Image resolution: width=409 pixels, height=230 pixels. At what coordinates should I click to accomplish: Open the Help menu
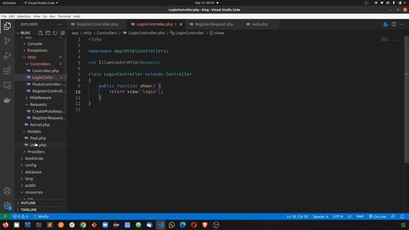pos(77,16)
